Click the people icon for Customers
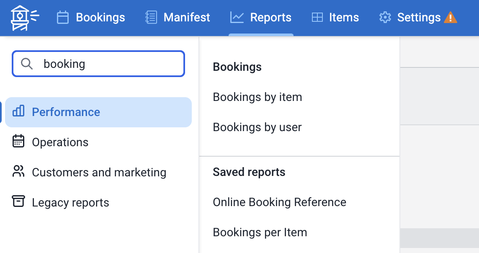479x253 pixels. pyautogui.click(x=18, y=172)
